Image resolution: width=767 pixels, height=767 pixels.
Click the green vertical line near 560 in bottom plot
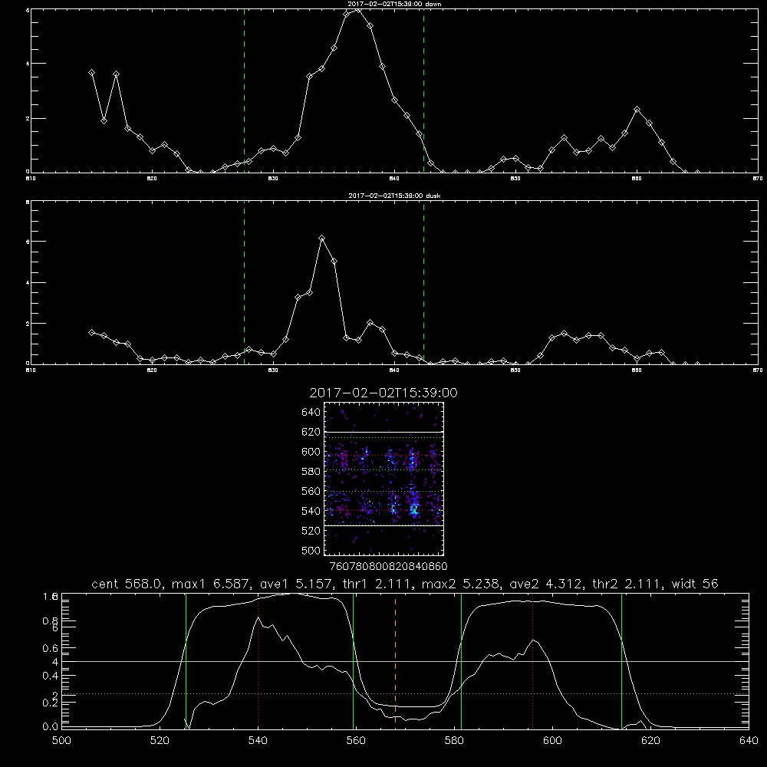[x=353, y=660]
